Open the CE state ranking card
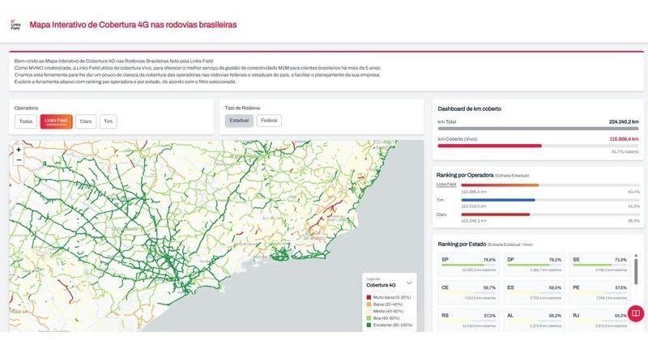The height and width of the screenshot is (340, 648). click(x=469, y=292)
